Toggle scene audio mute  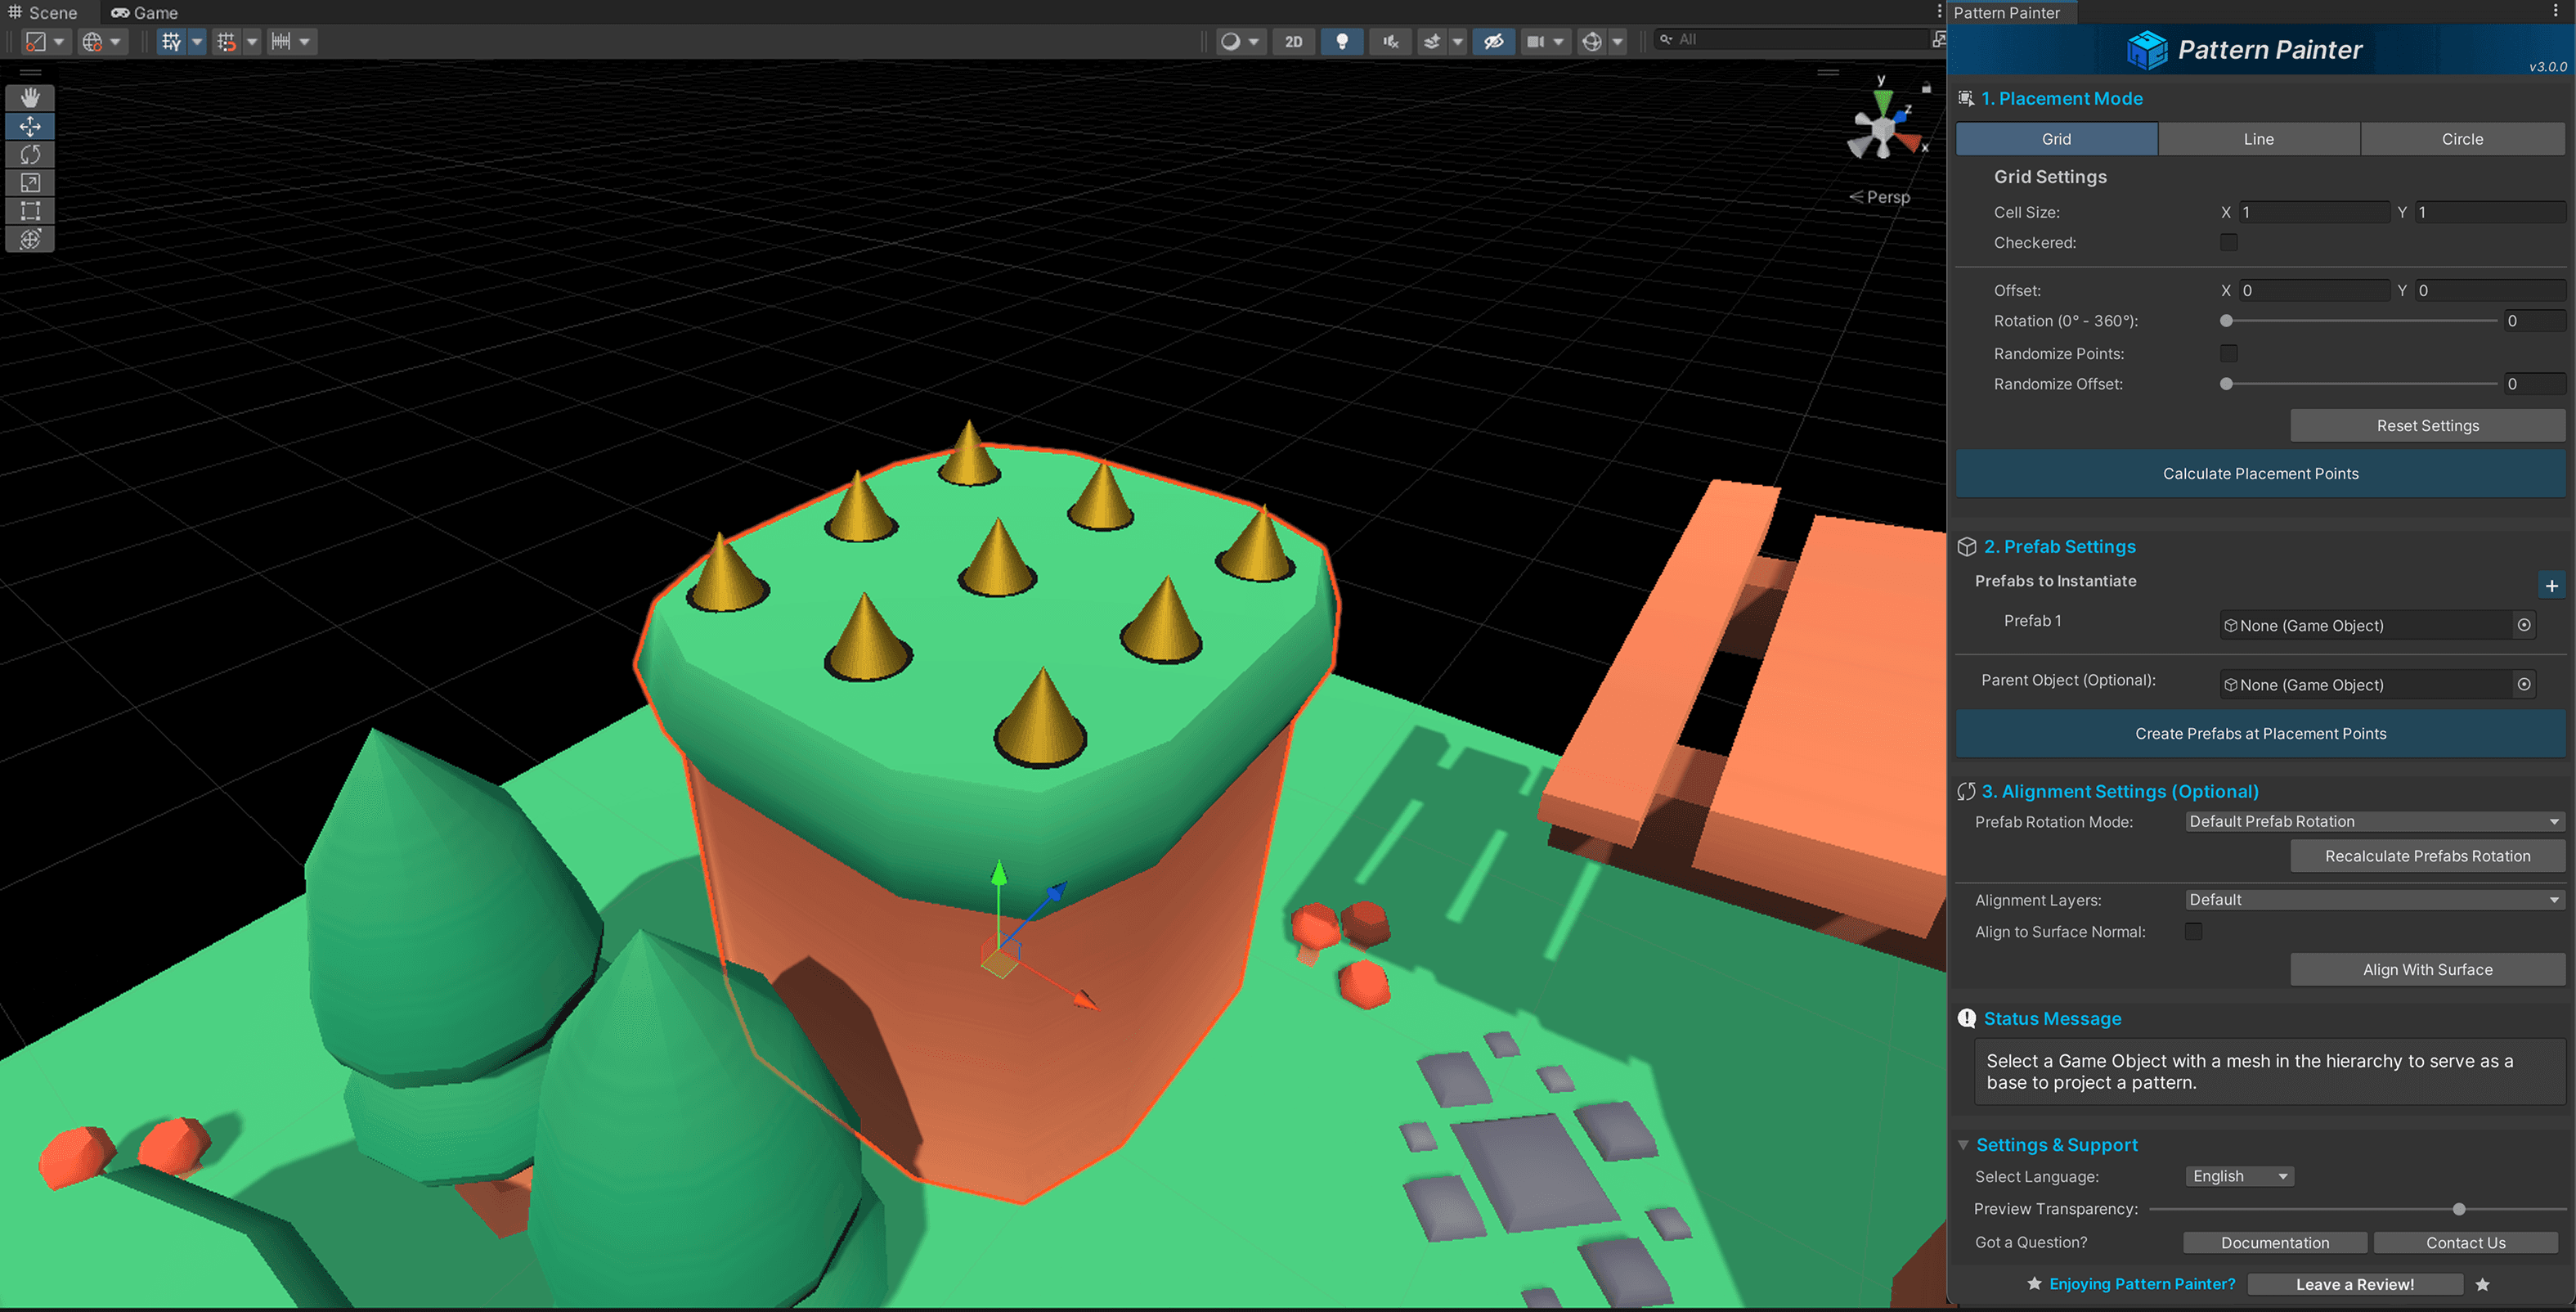click(1390, 41)
